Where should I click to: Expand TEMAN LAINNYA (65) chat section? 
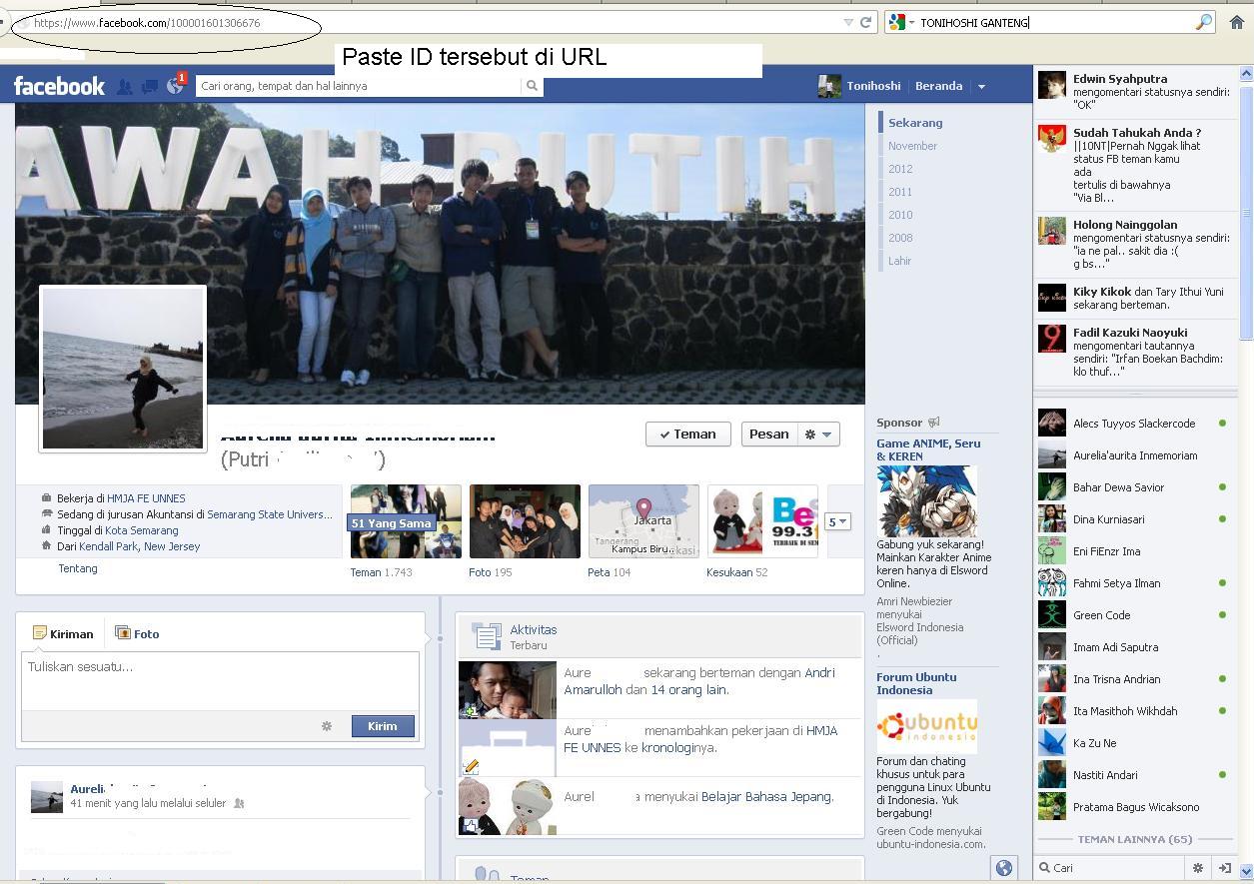pyautogui.click(x=1134, y=839)
